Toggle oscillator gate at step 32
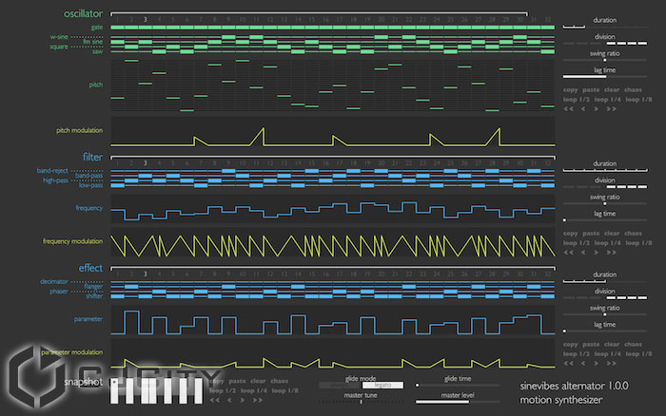This screenshot has width=666, height=416. pos(547,28)
